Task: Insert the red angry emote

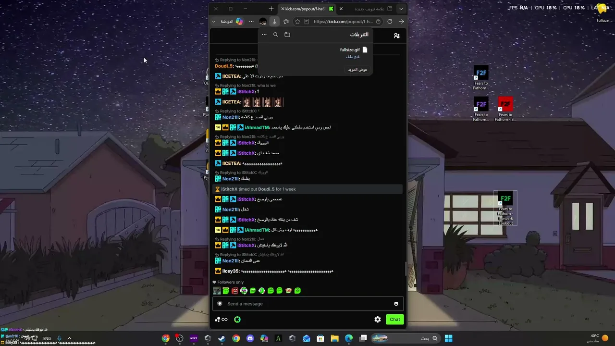Action: [x=234, y=291]
